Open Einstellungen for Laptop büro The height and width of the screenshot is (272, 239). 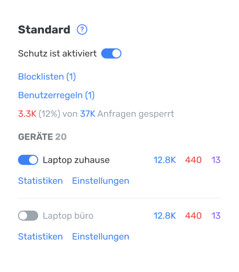(x=101, y=237)
